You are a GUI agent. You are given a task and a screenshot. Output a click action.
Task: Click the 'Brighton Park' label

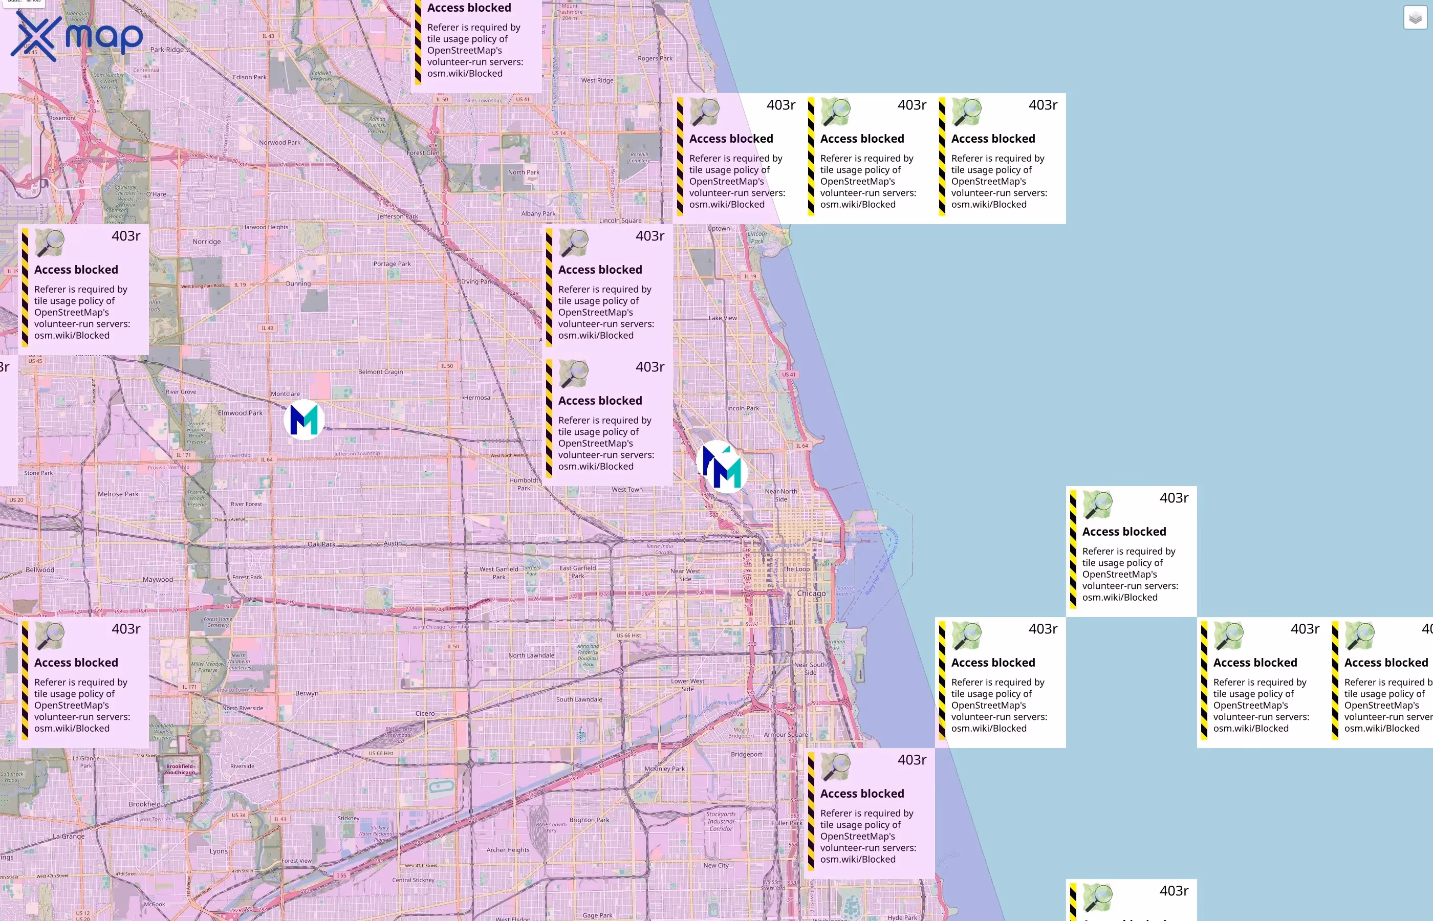pos(589,820)
